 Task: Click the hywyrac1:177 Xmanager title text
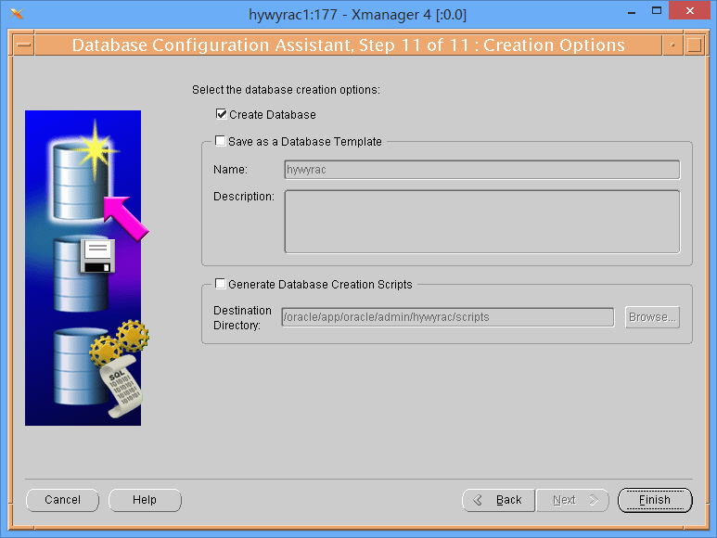(358, 15)
